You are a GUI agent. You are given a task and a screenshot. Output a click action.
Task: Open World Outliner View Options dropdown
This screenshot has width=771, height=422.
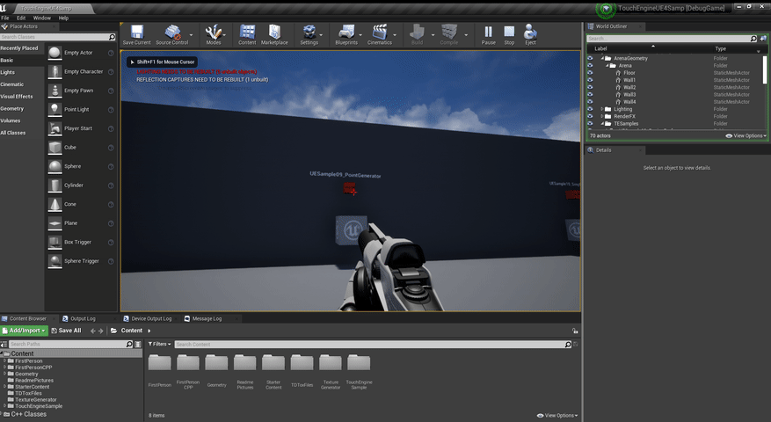746,136
